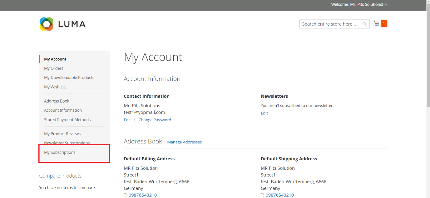View Stored Payment Methods
430x198 pixels.
tap(67, 119)
